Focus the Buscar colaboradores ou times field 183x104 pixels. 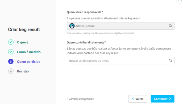[x=120, y=61]
